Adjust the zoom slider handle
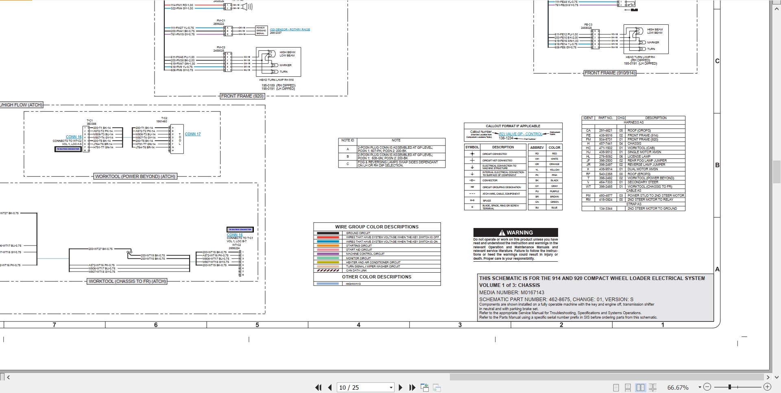Image resolution: width=781 pixels, height=393 pixels. (730, 387)
